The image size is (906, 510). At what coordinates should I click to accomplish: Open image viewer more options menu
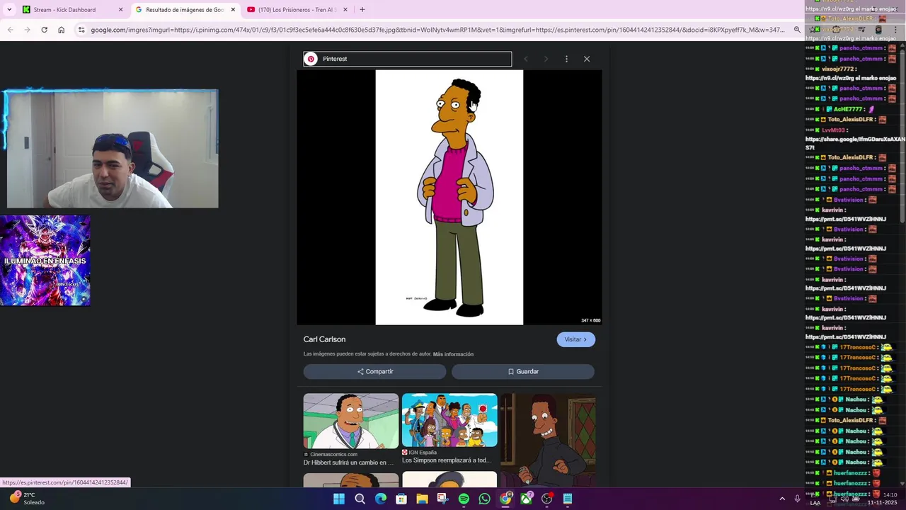click(x=566, y=59)
